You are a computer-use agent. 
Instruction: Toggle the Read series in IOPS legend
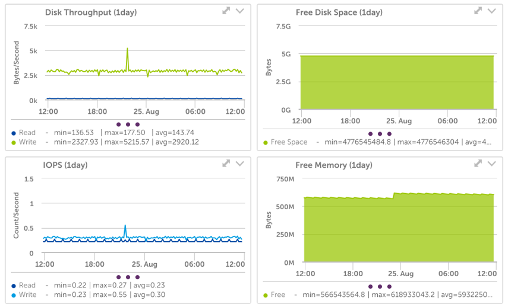(x=23, y=285)
